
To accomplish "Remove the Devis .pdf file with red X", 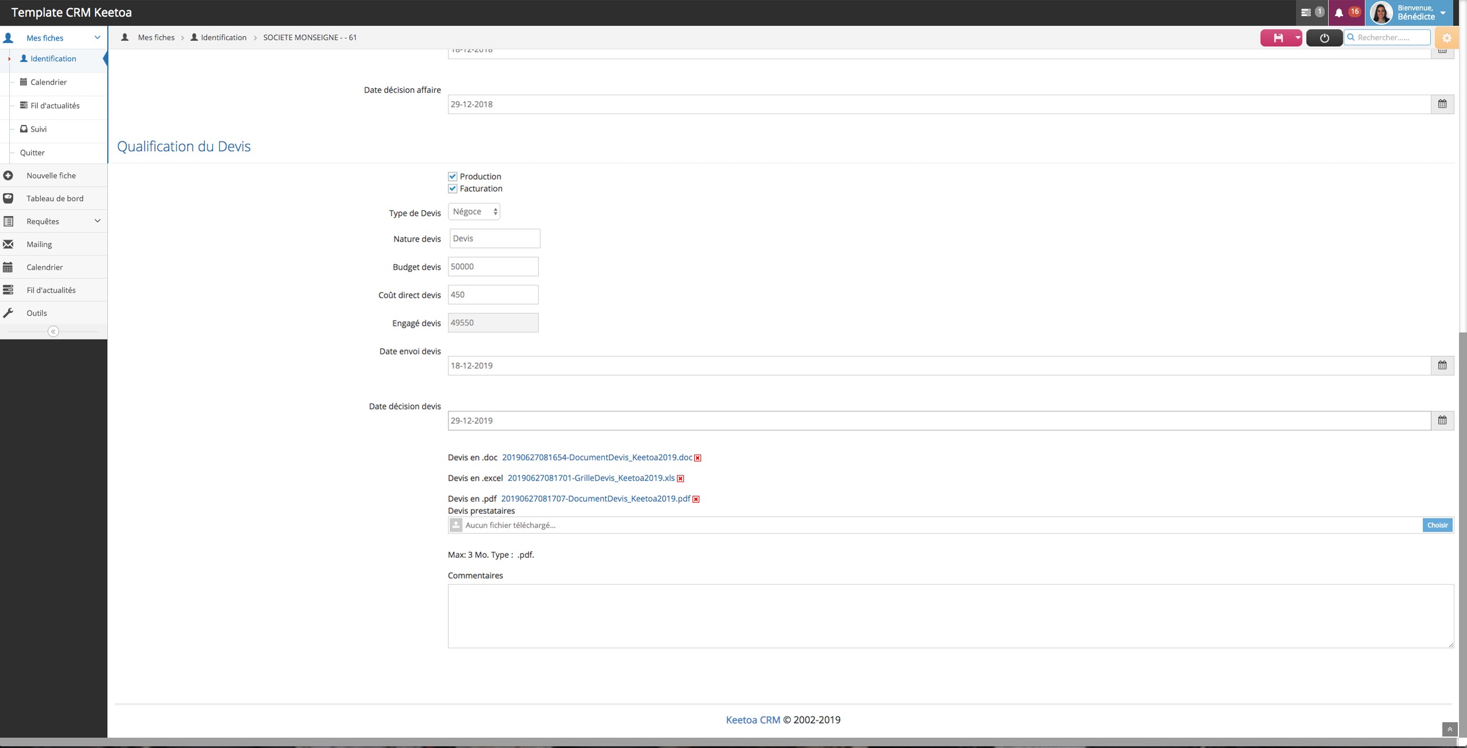I will pyautogui.click(x=696, y=499).
